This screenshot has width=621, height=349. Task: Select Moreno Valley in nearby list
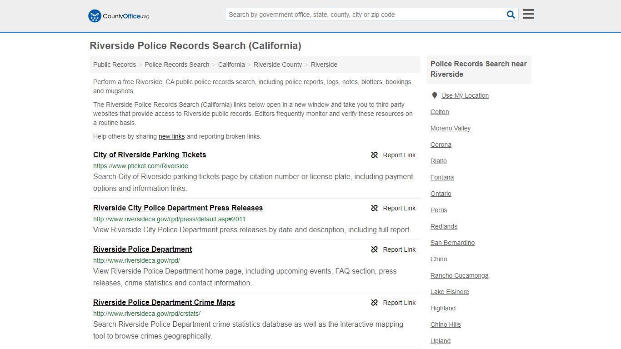point(451,128)
